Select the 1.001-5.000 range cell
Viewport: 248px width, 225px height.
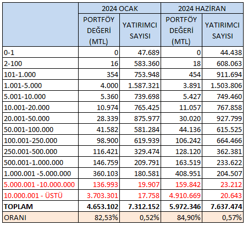(41, 85)
